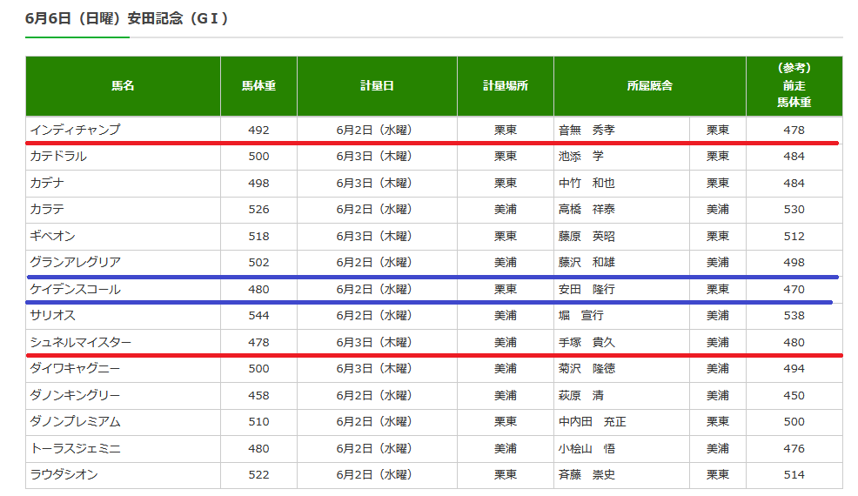Select horse name ラウダシオン
Screen dimensions: 858x496
64,475
